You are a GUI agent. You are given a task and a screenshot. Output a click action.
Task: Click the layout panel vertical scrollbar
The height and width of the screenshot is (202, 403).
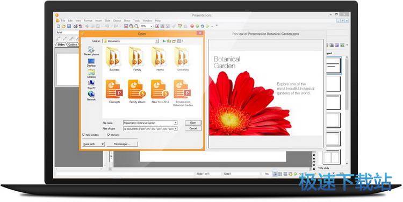pyautogui.click(x=347, y=111)
